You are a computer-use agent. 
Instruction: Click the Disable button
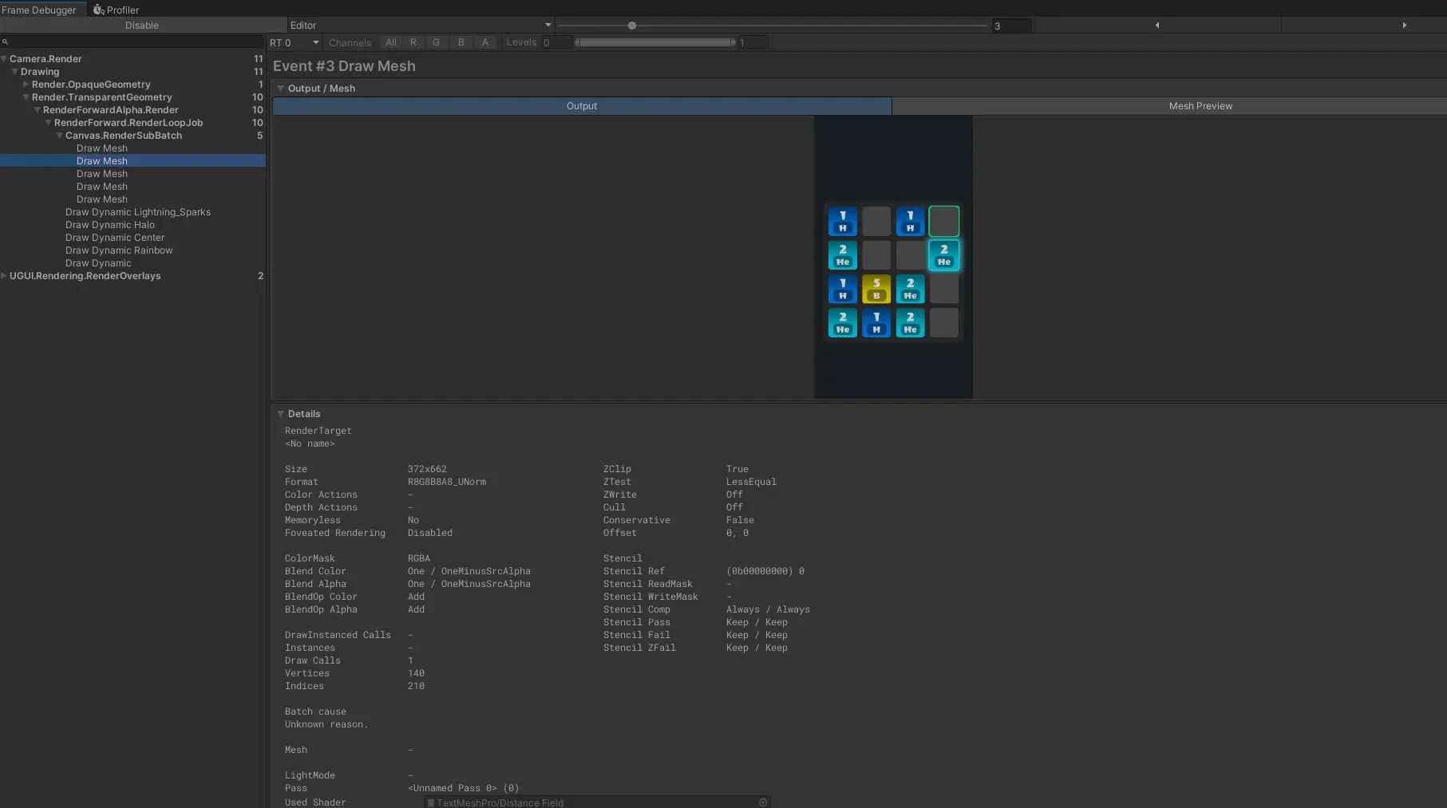tap(142, 26)
